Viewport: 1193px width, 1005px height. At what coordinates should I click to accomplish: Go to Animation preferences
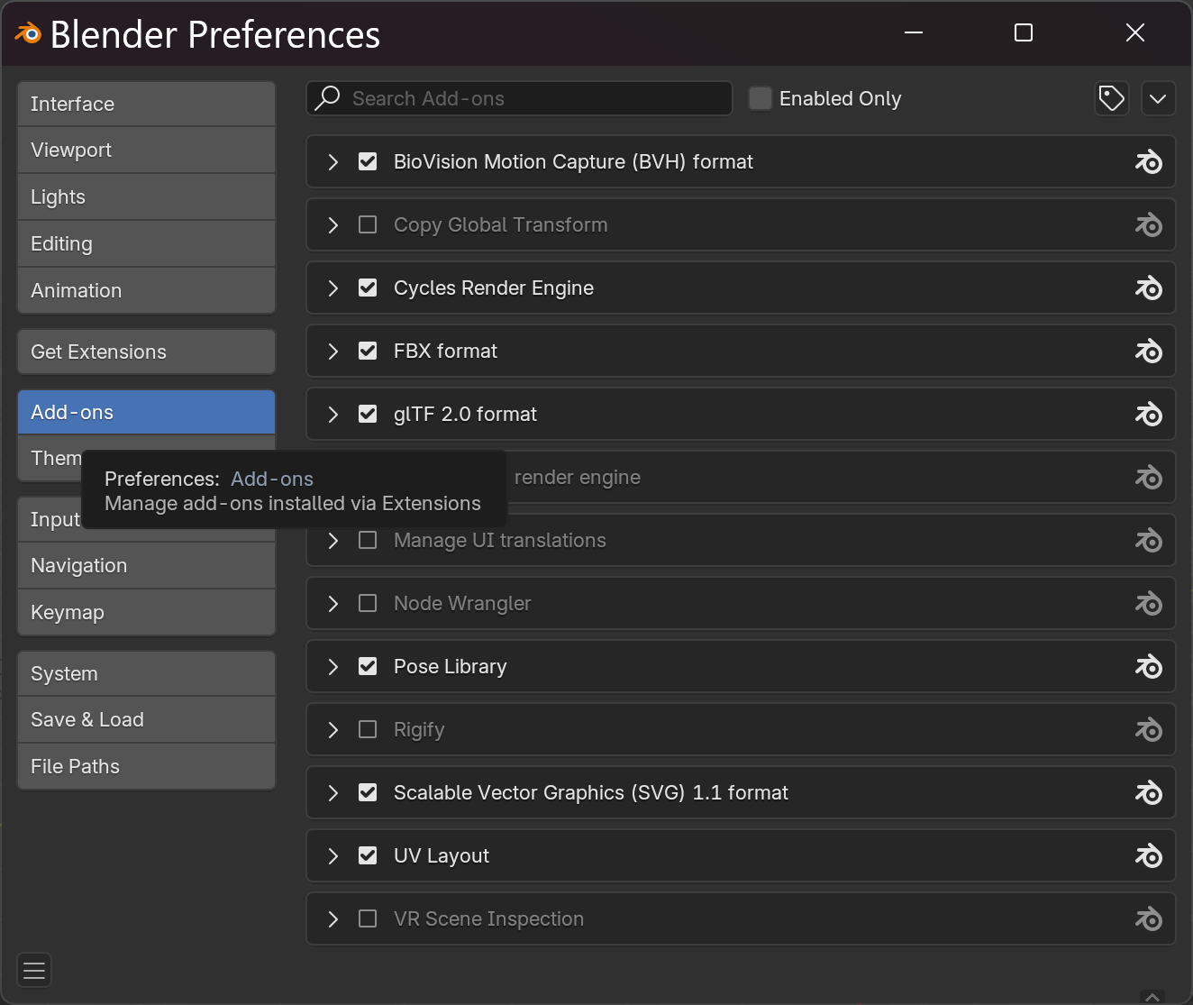point(146,290)
